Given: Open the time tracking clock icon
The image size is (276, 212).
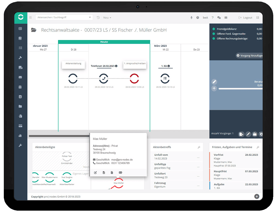Looking at the screenshot, I should coord(198,18).
